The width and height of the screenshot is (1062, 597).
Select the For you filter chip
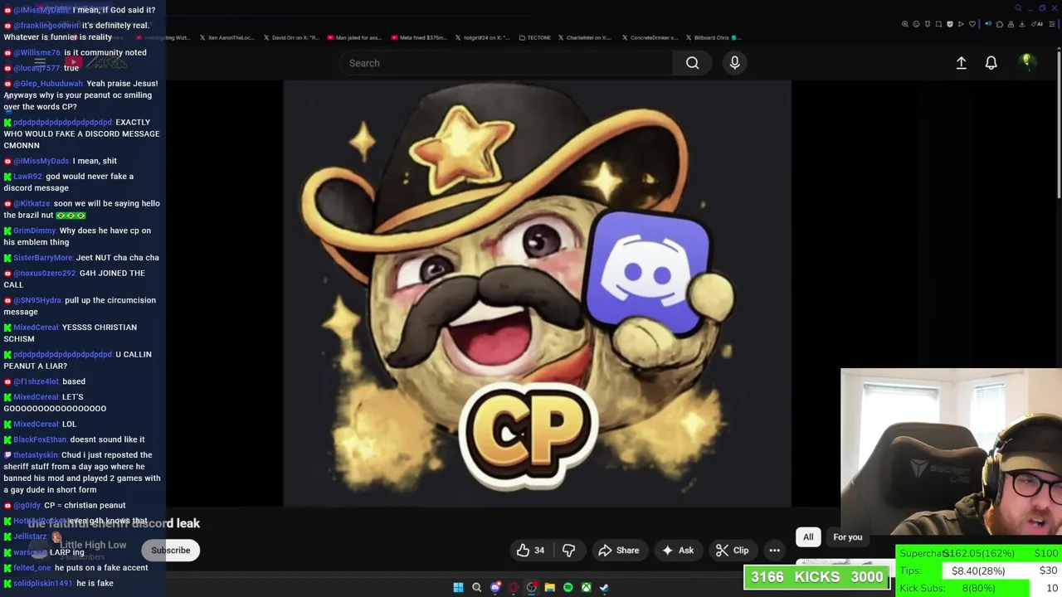[x=847, y=536]
